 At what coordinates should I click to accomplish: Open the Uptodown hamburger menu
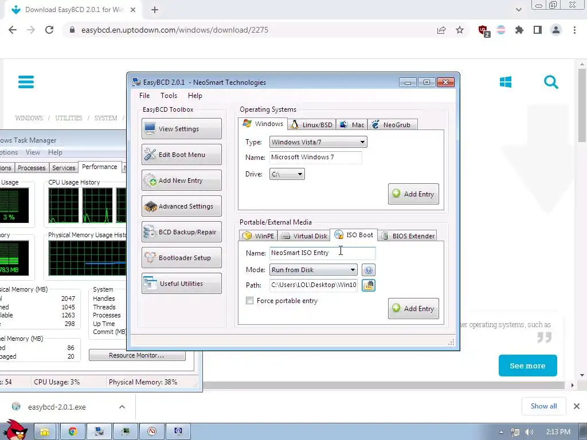click(x=26, y=82)
